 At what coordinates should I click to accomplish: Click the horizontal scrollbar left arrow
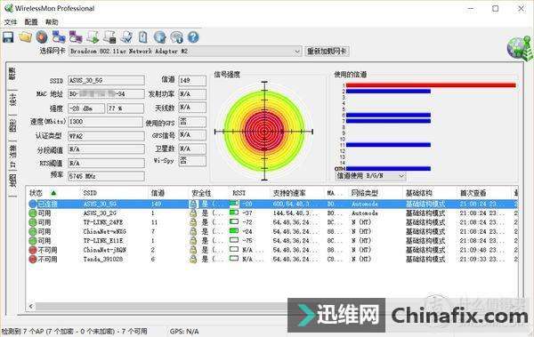(x=31, y=307)
